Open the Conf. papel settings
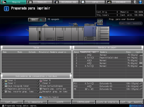This screenshot has height=107, width=144. (12, 102)
